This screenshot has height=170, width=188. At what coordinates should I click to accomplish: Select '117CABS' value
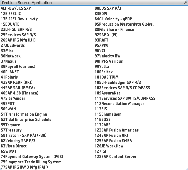click(x=141, y=125)
